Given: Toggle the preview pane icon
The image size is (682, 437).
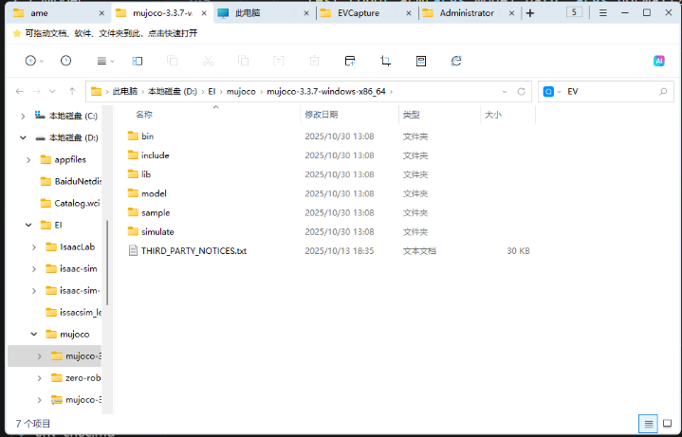Looking at the screenshot, I should [138, 61].
